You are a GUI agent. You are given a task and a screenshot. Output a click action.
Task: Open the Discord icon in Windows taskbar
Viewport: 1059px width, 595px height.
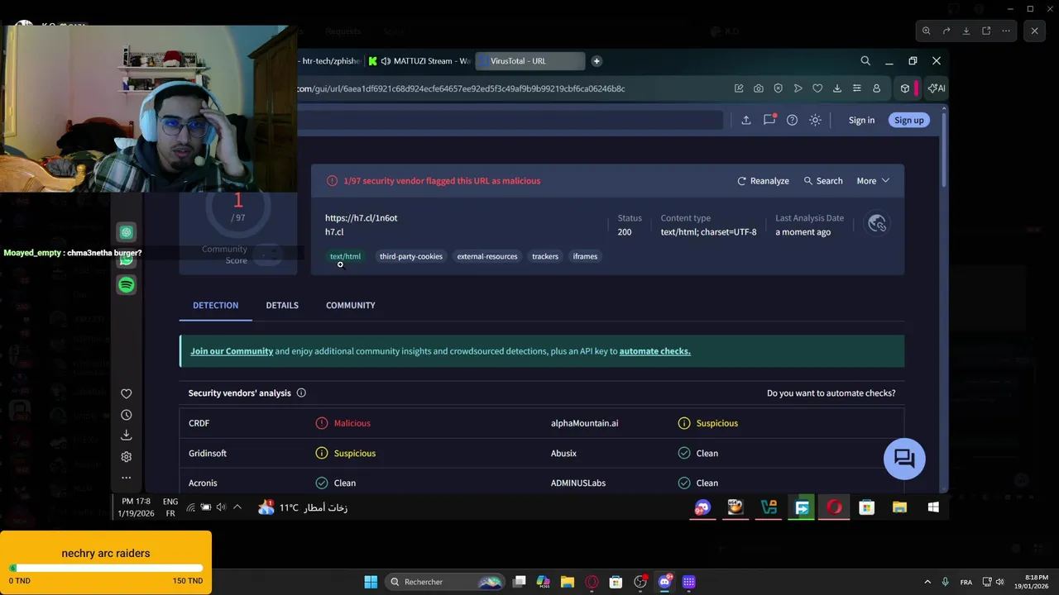pyautogui.click(x=664, y=582)
